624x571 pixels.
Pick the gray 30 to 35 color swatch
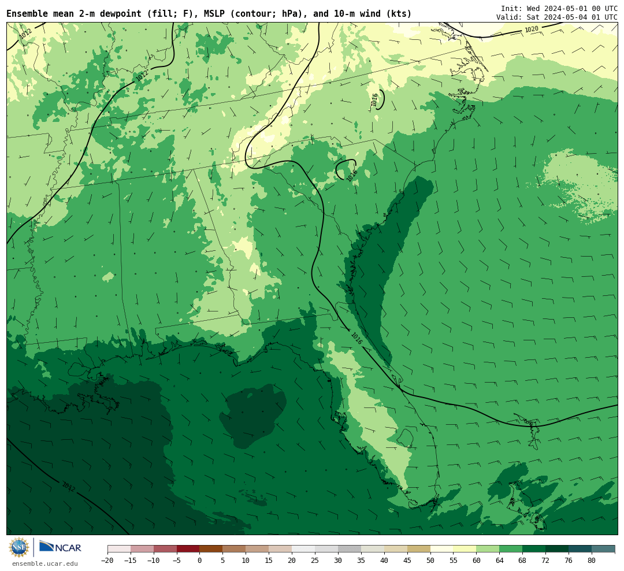350,549
